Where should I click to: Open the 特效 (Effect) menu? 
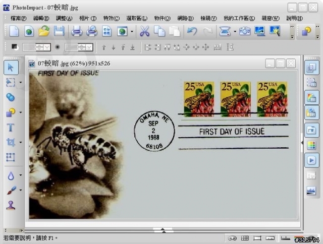pyautogui.click(x=111, y=18)
